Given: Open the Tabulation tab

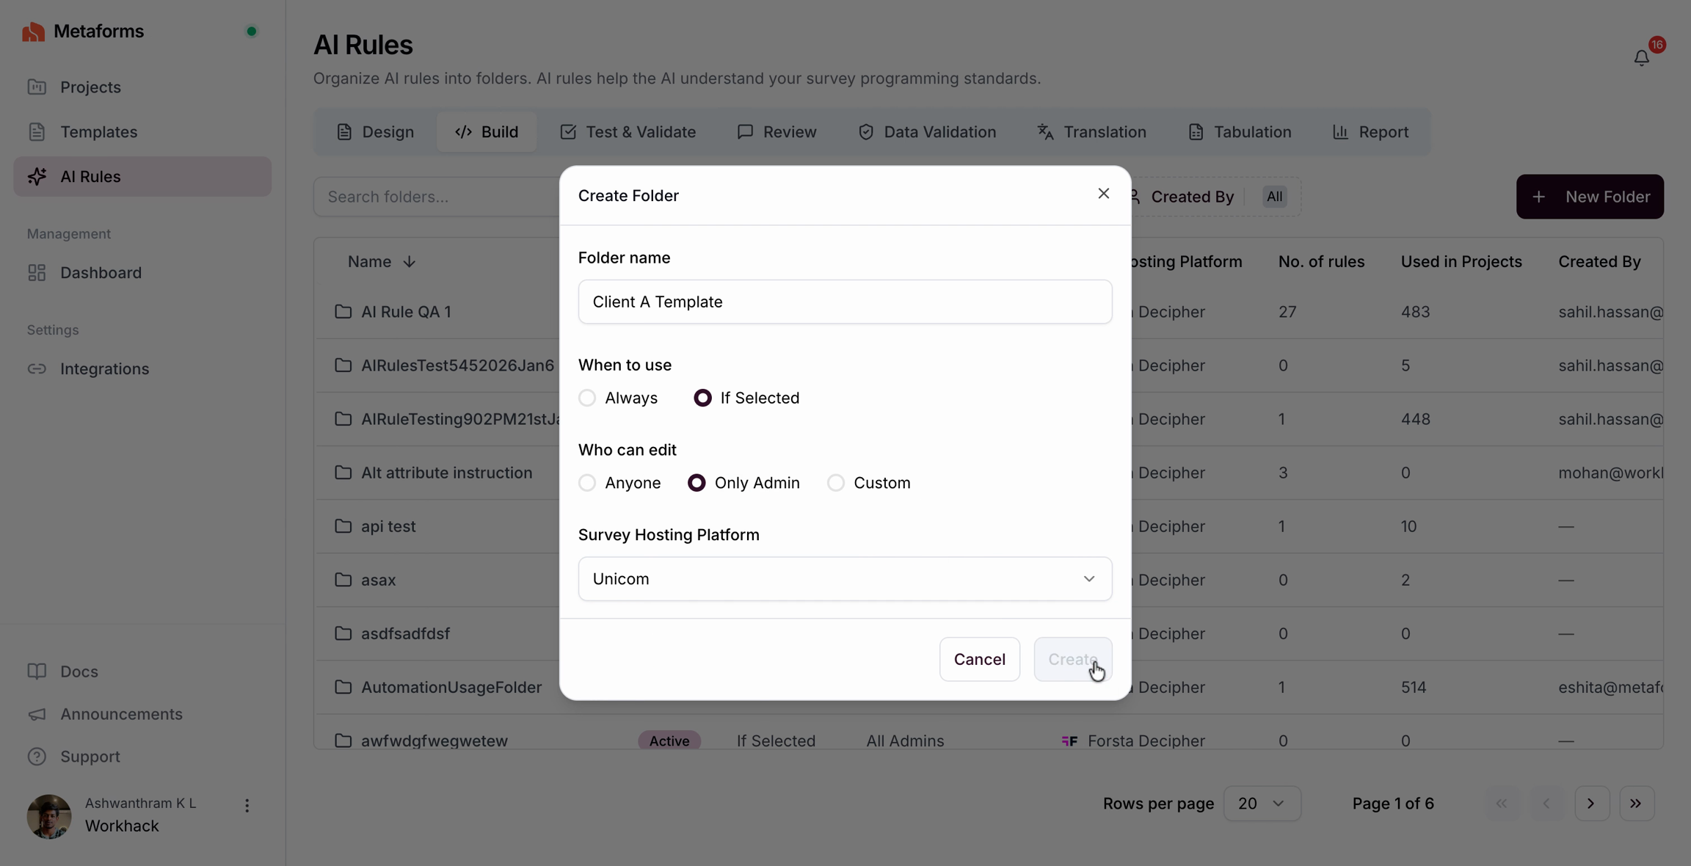Looking at the screenshot, I should tap(1240, 132).
